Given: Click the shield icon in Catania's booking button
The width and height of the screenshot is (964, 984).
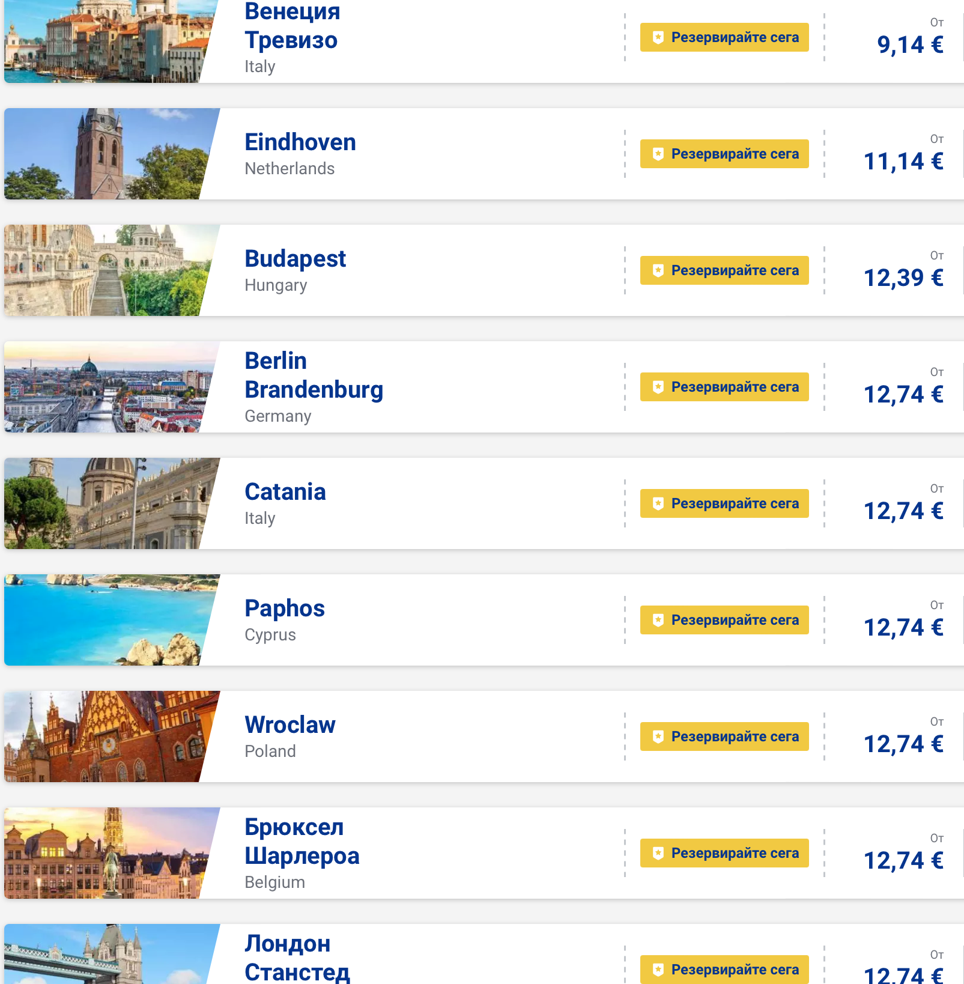Looking at the screenshot, I should click(658, 503).
